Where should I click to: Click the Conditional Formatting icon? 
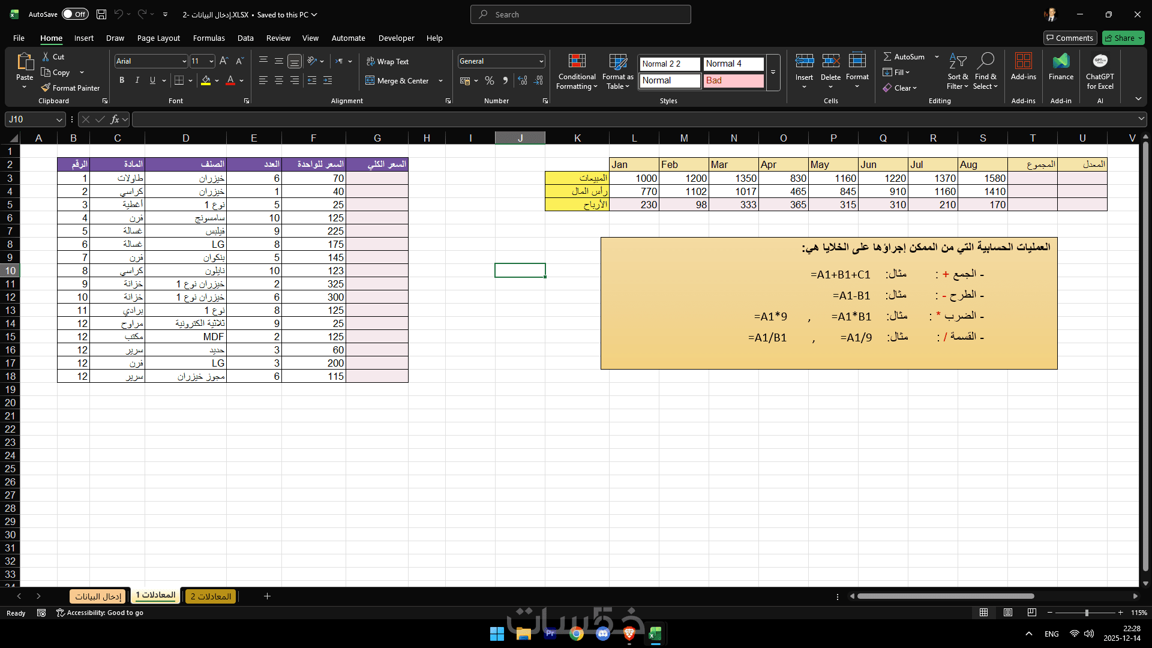tap(577, 61)
